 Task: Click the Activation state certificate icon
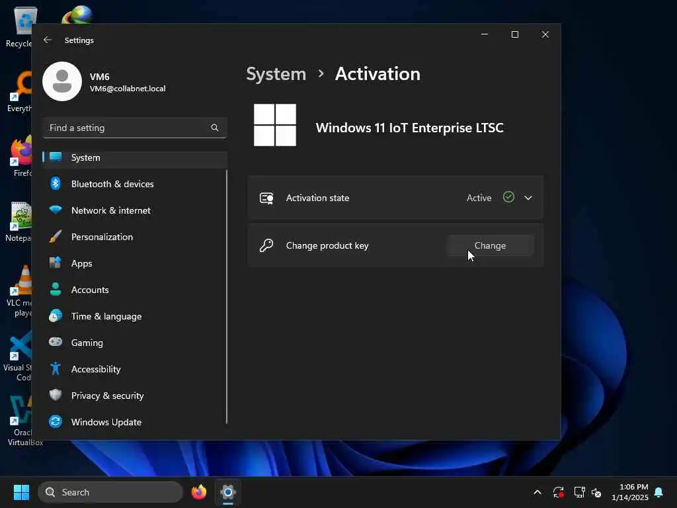click(x=266, y=198)
